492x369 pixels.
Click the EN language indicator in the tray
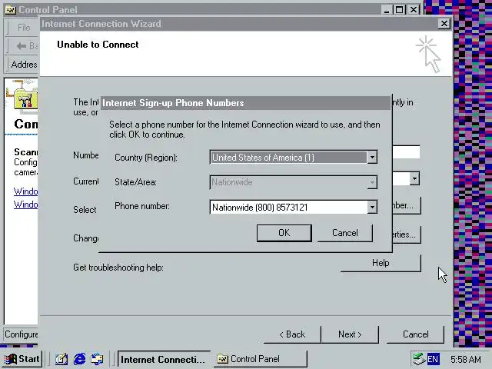click(434, 359)
